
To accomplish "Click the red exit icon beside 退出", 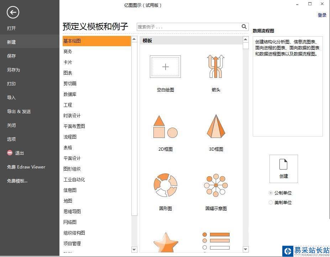I will 10,153.
